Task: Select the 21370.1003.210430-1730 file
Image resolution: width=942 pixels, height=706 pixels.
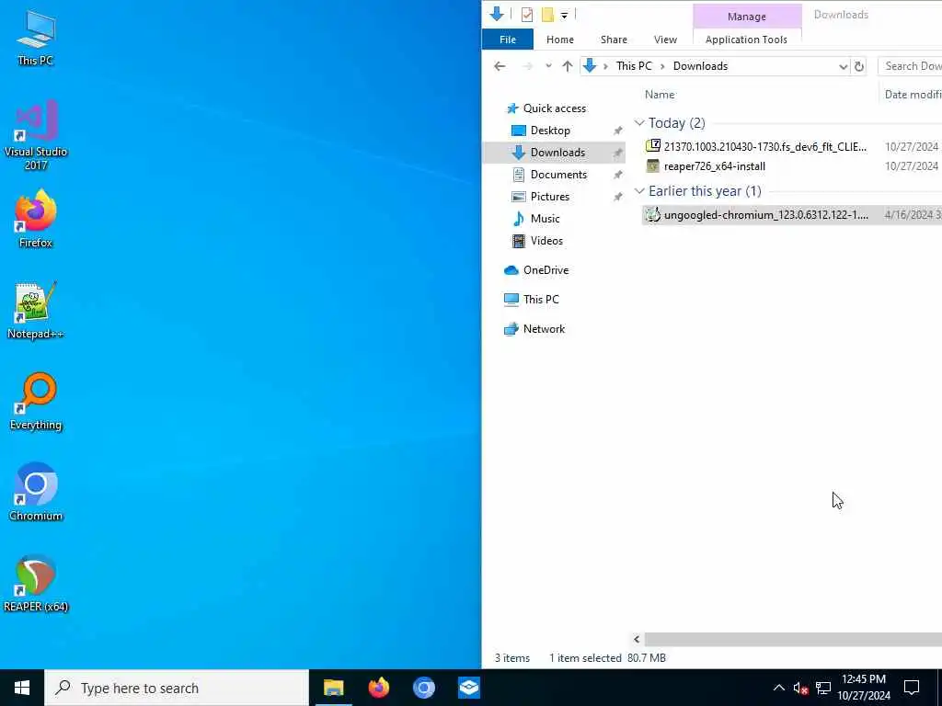Action: (x=764, y=146)
